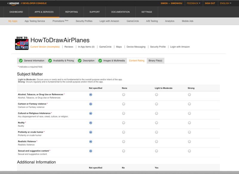Open the Reporting menu
The width and height of the screenshot is (239, 174).
[x=71, y=12]
